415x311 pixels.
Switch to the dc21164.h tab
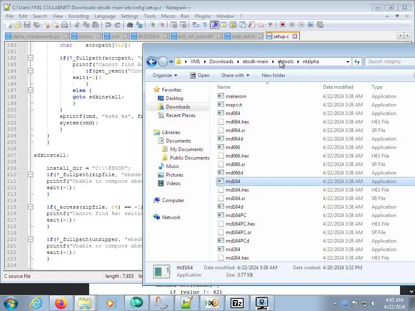tap(149, 36)
